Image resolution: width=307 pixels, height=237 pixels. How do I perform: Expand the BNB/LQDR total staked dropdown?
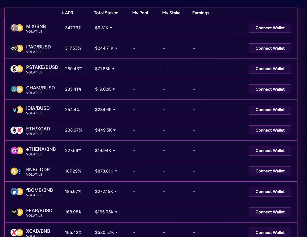click(116, 171)
